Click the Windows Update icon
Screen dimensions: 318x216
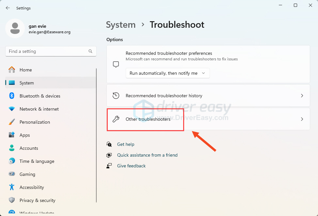click(x=12, y=212)
